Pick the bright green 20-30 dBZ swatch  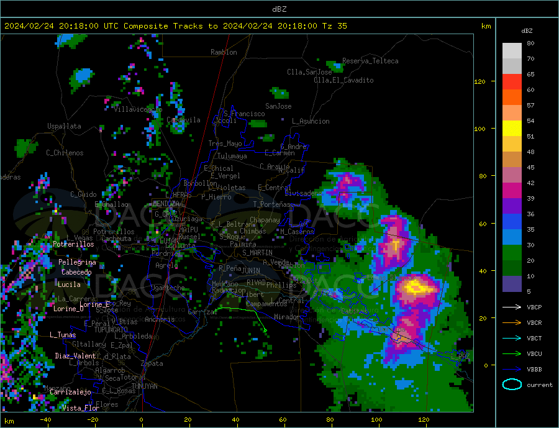point(512,253)
